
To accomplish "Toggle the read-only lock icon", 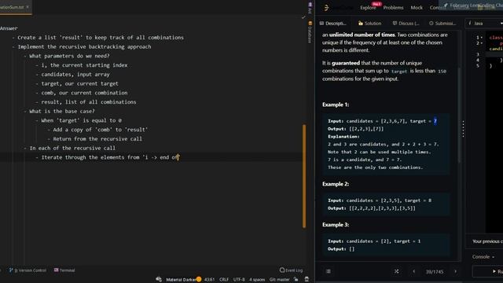I will [296, 280].
